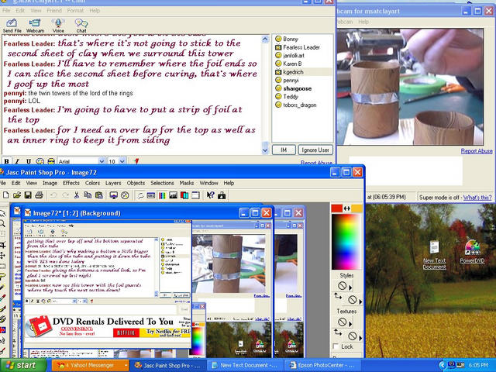
Task: Toggle the Histogram window icon
Action: (173, 195)
